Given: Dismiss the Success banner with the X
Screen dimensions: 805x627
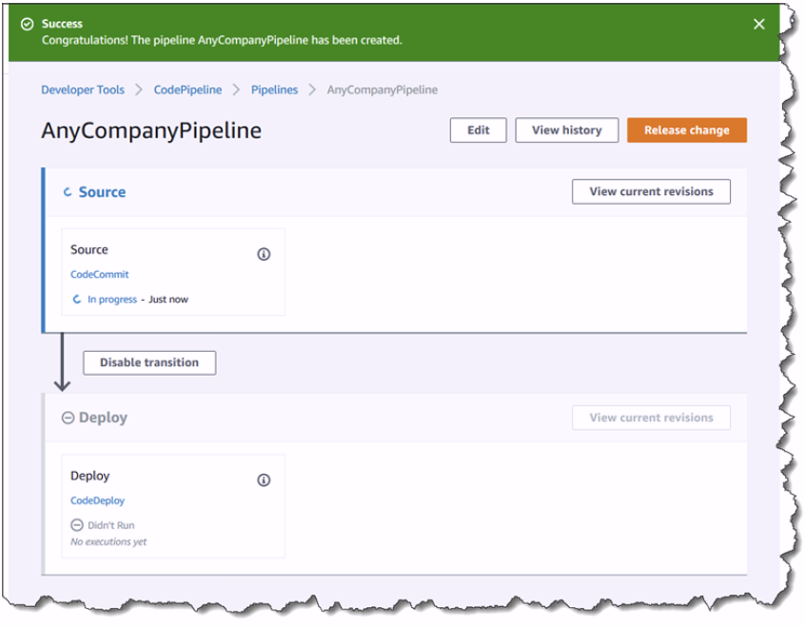Looking at the screenshot, I should pos(758,24).
